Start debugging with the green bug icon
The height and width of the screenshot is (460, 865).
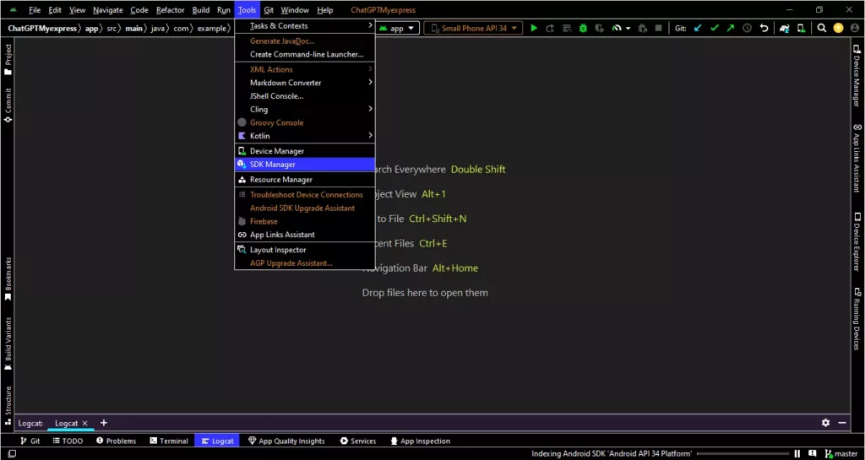pos(583,28)
